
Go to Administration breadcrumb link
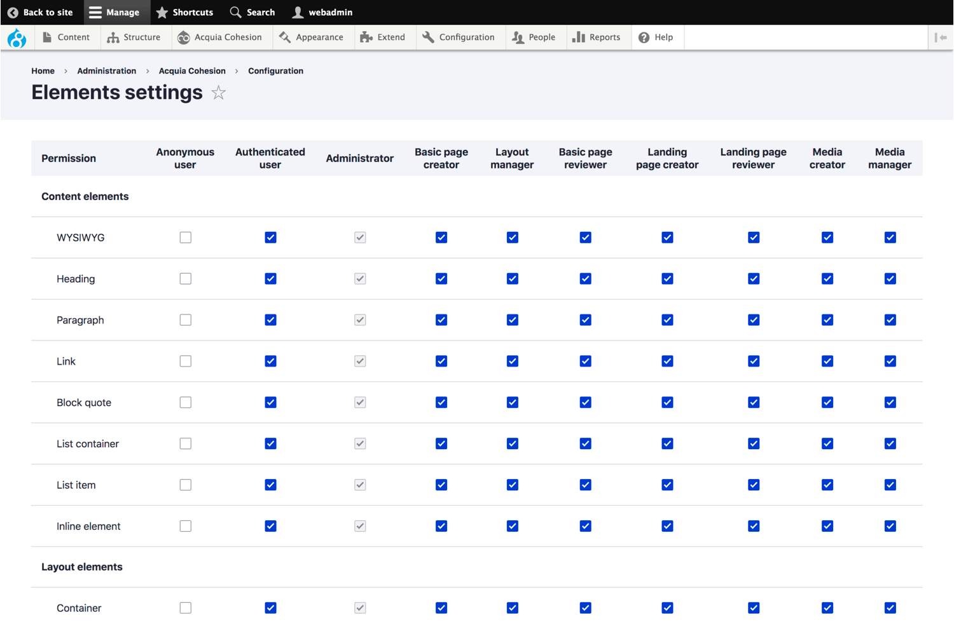107,71
